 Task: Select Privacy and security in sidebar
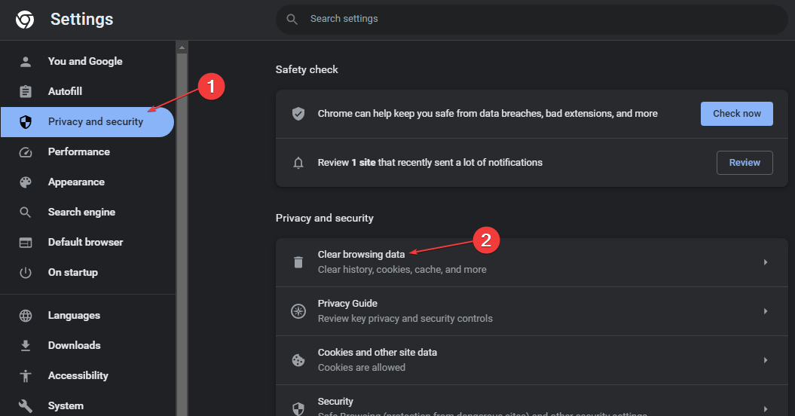pyautogui.click(x=87, y=122)
